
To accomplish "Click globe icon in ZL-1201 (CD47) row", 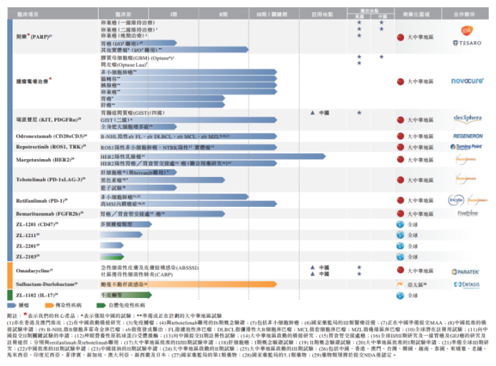I will point(401,225).
